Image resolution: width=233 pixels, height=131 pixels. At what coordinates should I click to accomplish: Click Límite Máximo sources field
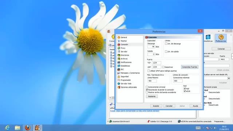[152, 81]
